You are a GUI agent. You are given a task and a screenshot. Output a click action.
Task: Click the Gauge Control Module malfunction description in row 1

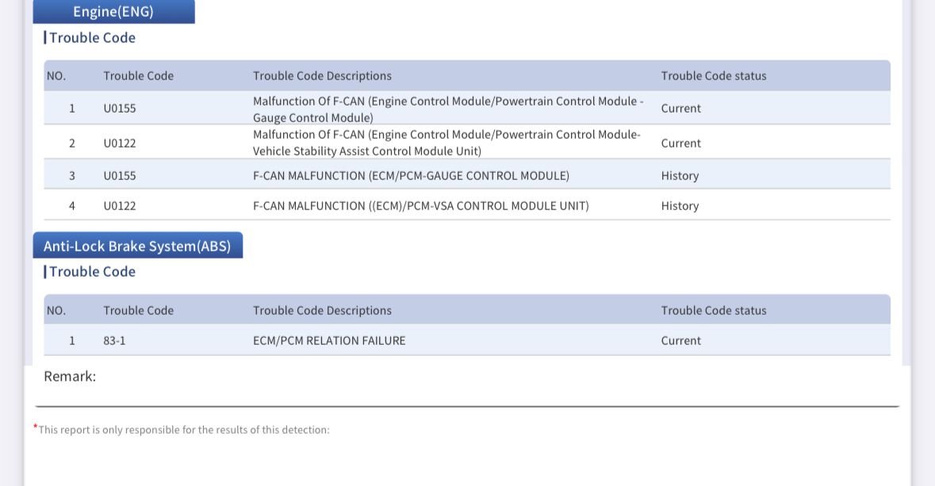pos(448,109)
